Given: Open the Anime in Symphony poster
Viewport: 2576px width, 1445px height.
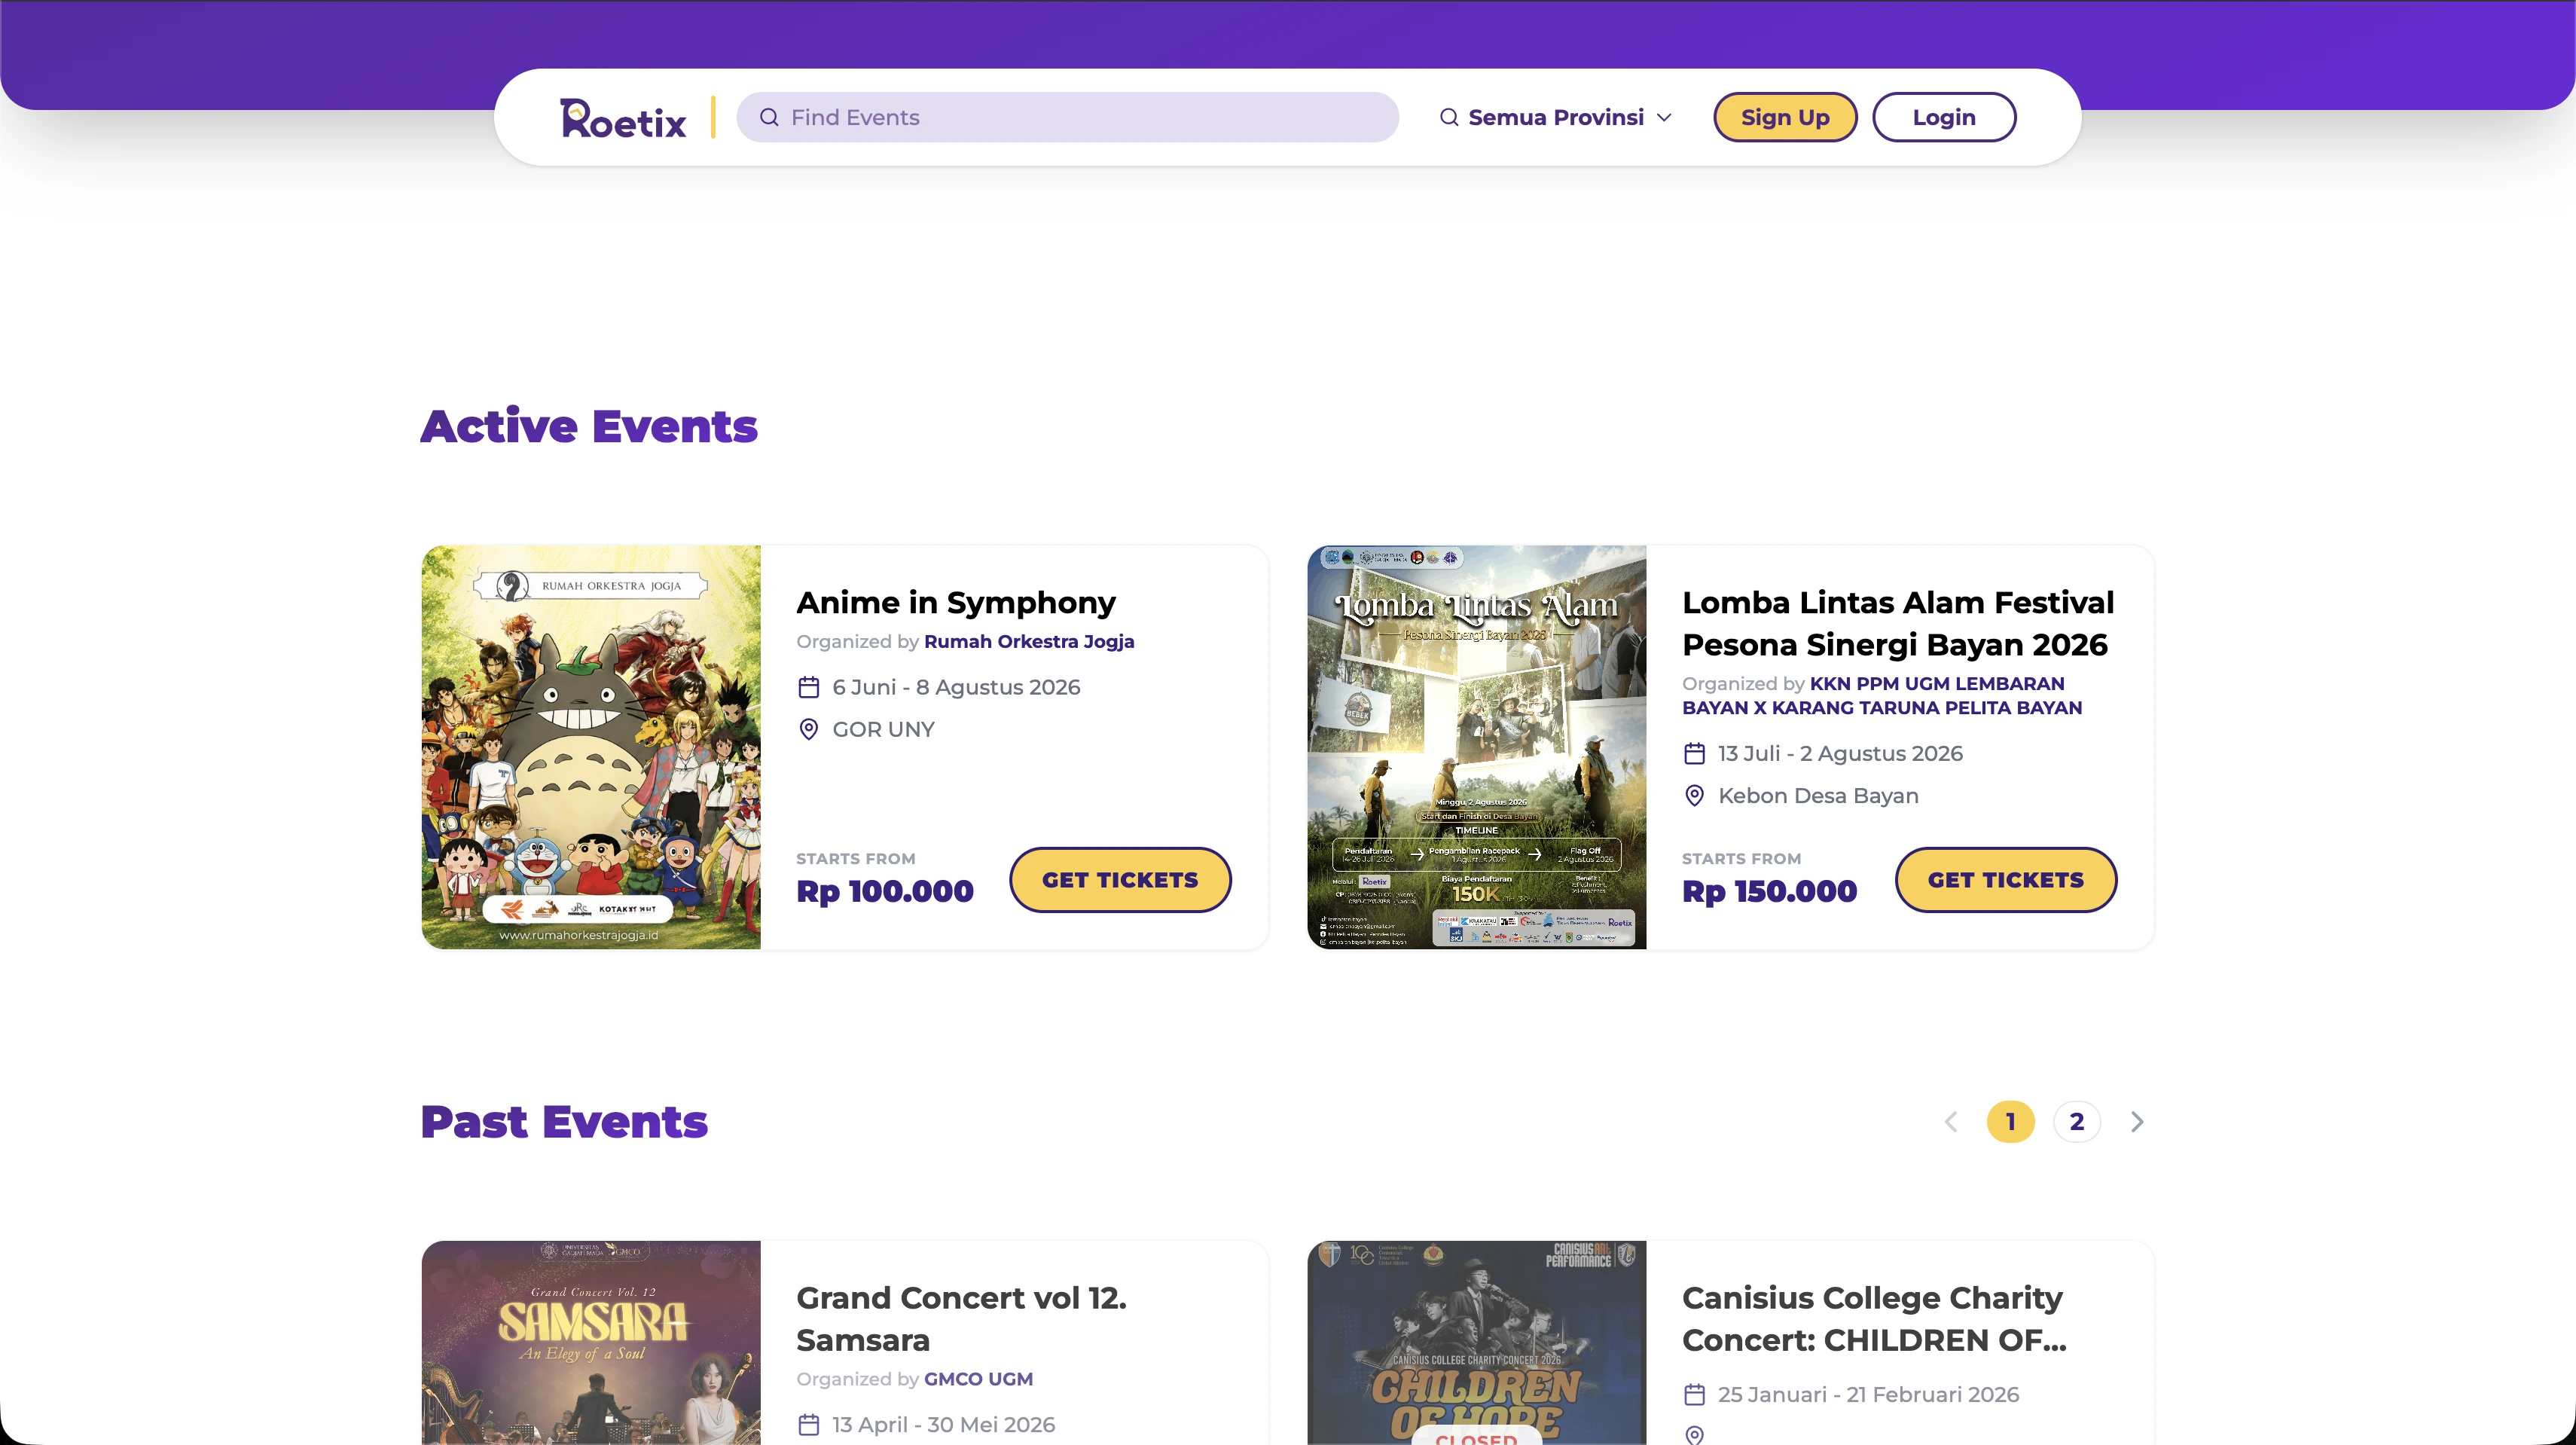Looking at the screenshot, I should tap(591, 747).
